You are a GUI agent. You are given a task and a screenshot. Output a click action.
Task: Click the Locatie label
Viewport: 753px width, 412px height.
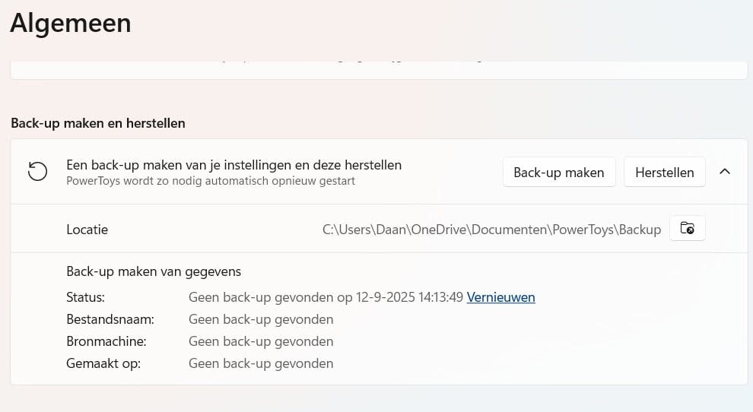coord(87,230)
